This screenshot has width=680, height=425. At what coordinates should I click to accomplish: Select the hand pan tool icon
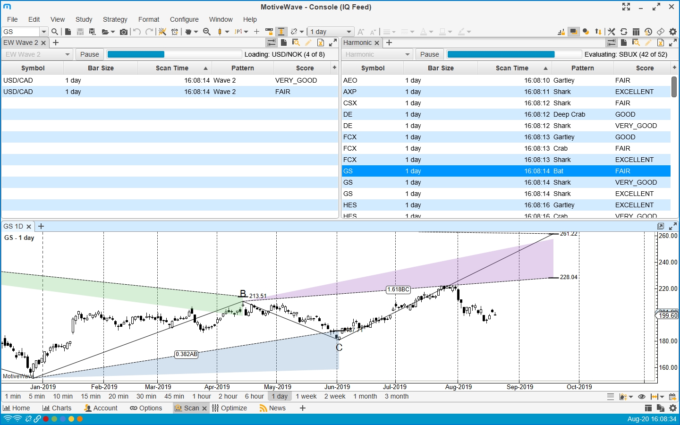pyautogui.click(x=188, y=32)
